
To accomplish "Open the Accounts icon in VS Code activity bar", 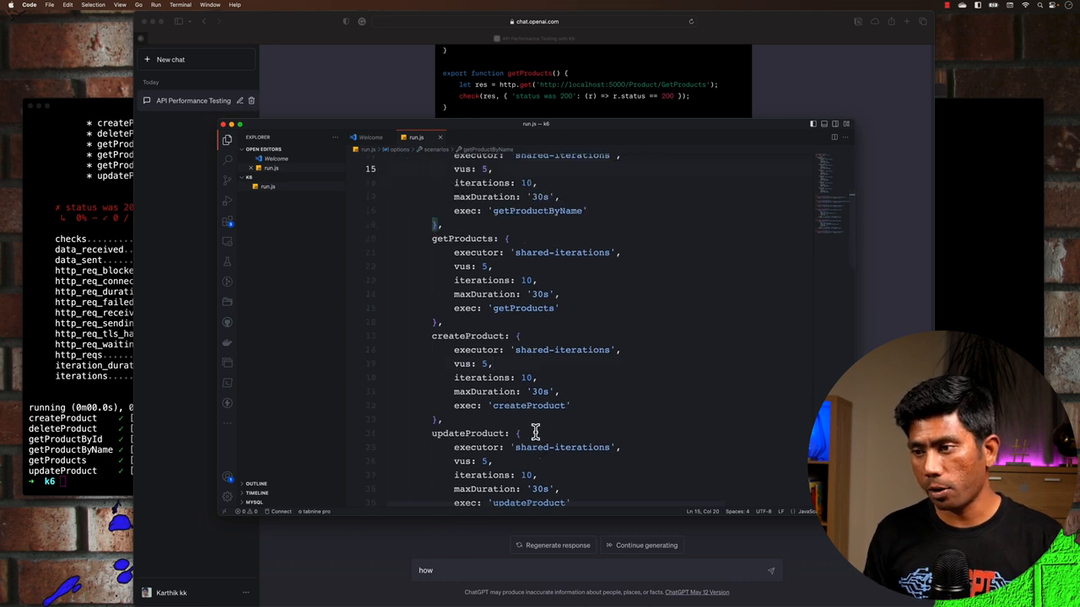I will (x=227, y=478).
